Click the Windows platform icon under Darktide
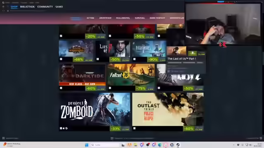 tap(61, 88)
